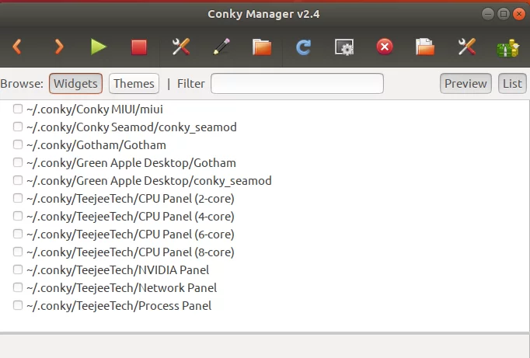Edit the config file with the pencil icon

click(x=221, y=47)
